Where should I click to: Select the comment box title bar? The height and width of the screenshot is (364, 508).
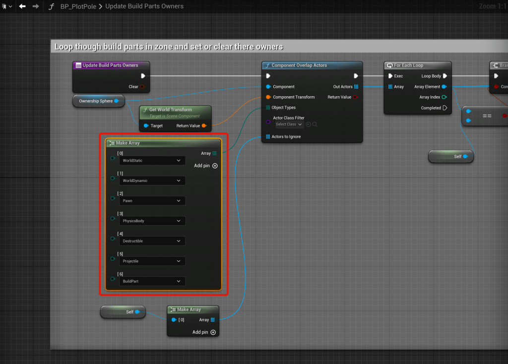tap(169, 47)
